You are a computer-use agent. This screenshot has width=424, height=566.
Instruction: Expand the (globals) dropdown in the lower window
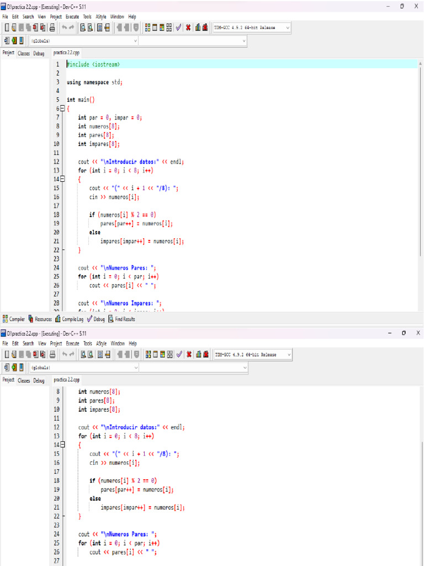(x=136, y=368)
